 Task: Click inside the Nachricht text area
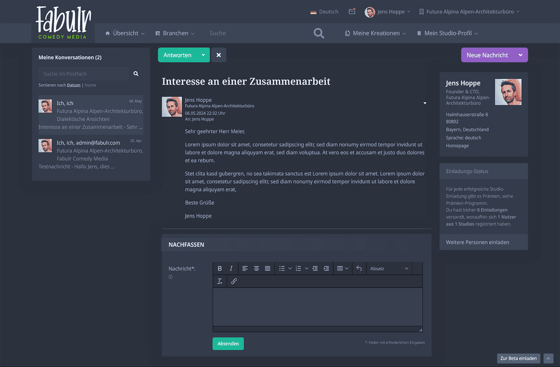(x=317, y=307)
